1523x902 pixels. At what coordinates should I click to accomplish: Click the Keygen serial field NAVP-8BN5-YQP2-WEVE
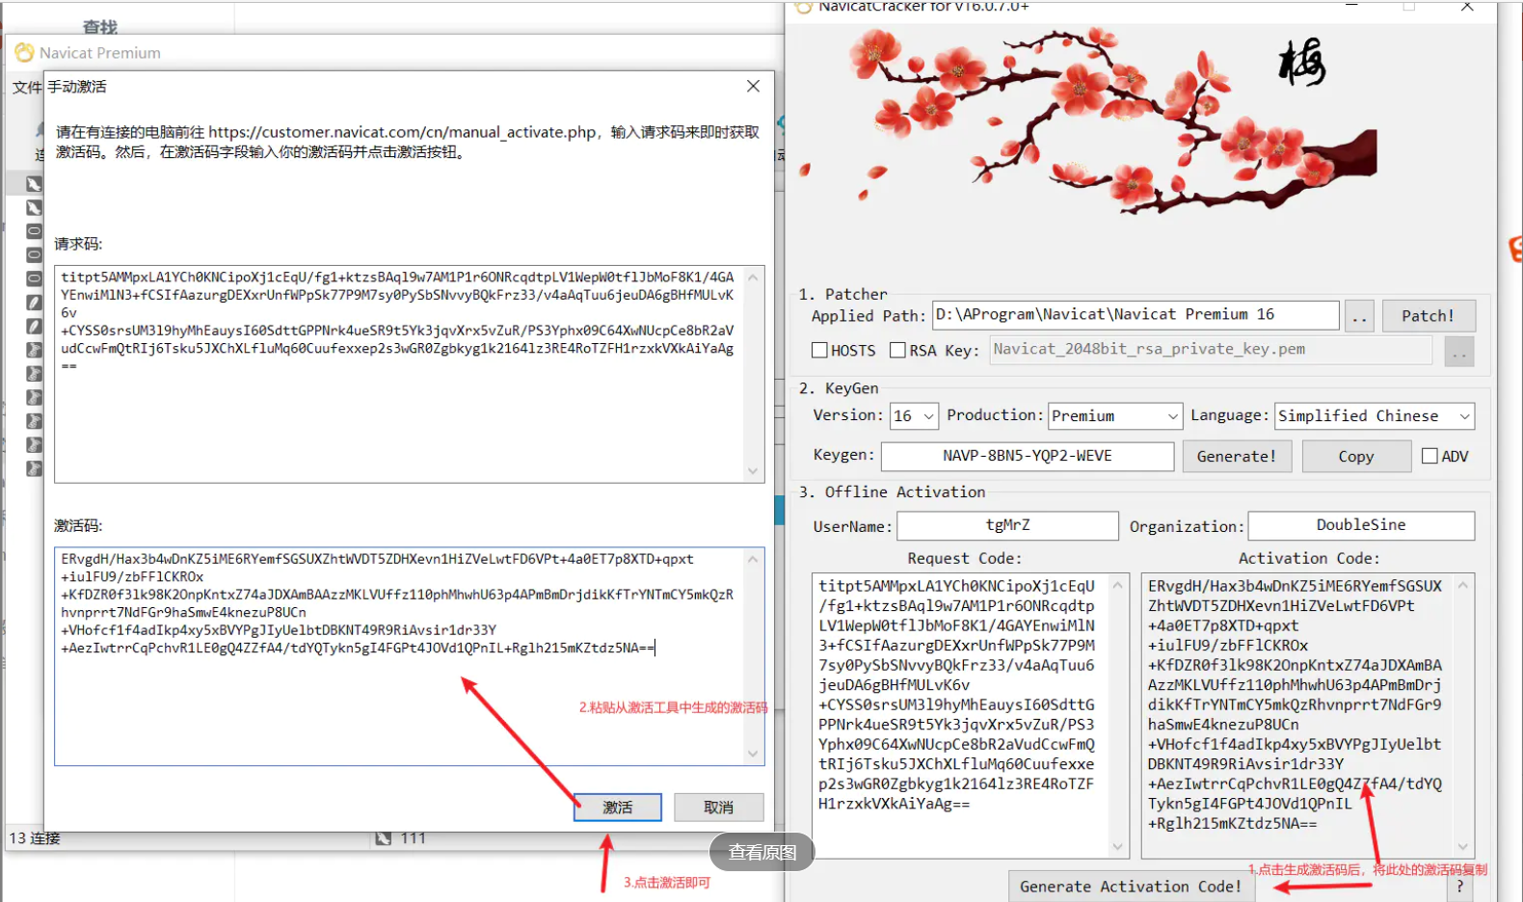[1028, 456]
